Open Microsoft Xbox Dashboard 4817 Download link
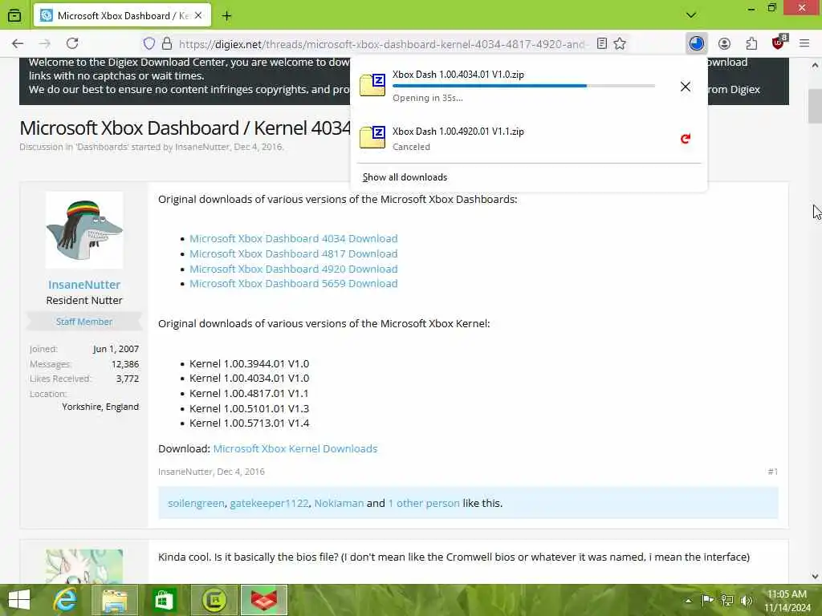 click(x=294, y=253)
